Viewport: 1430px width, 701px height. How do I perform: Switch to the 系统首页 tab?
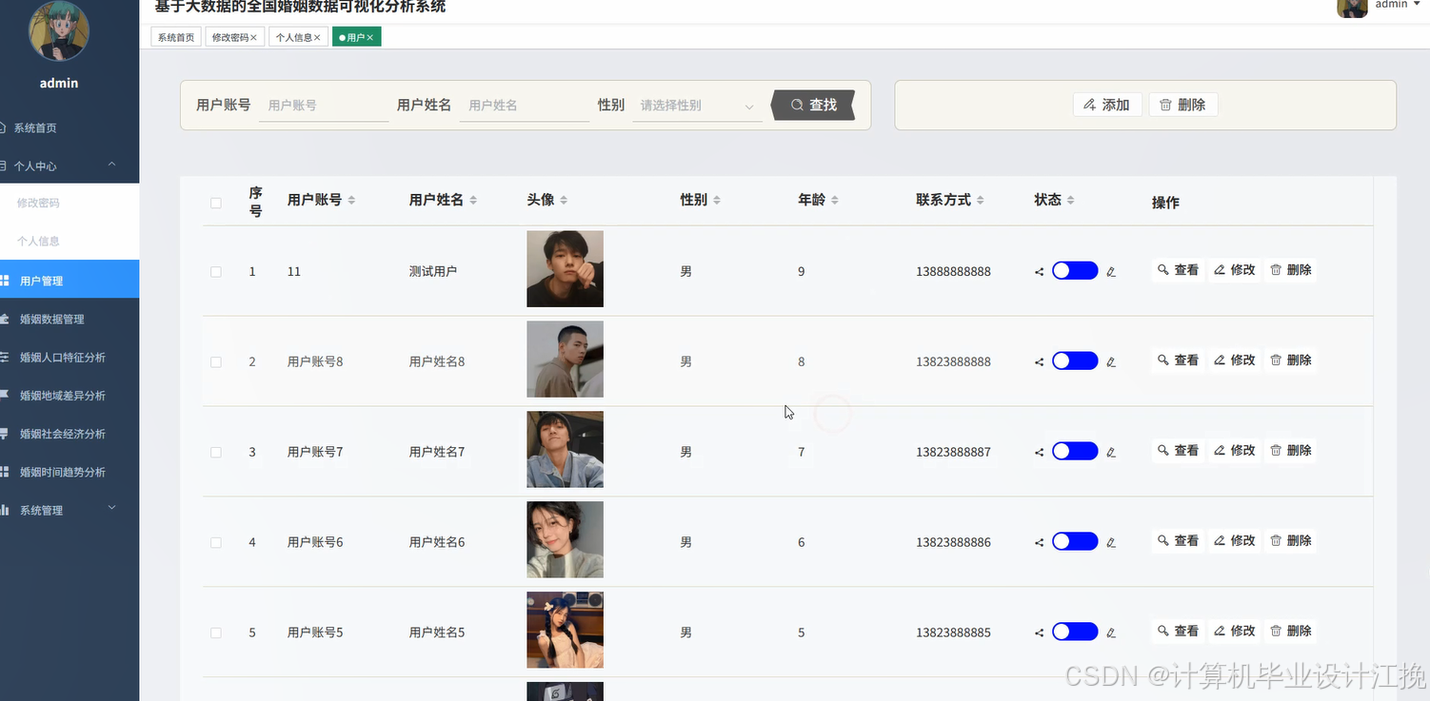point(176,37)
